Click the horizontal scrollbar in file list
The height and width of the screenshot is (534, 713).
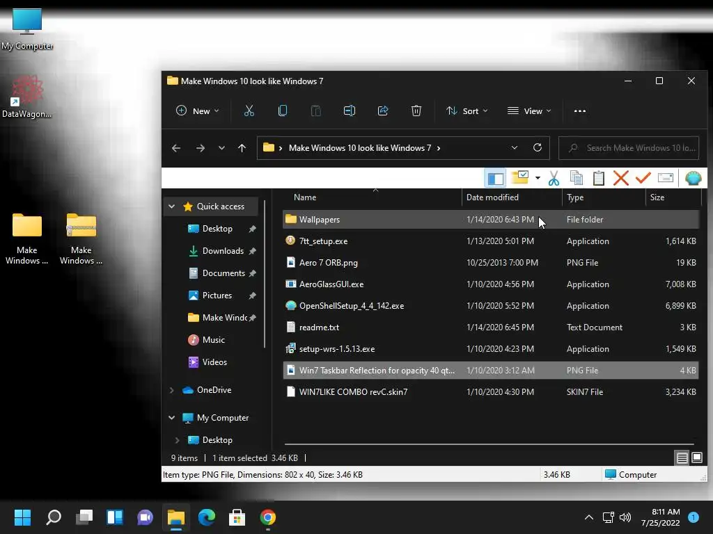pos(489,444)
